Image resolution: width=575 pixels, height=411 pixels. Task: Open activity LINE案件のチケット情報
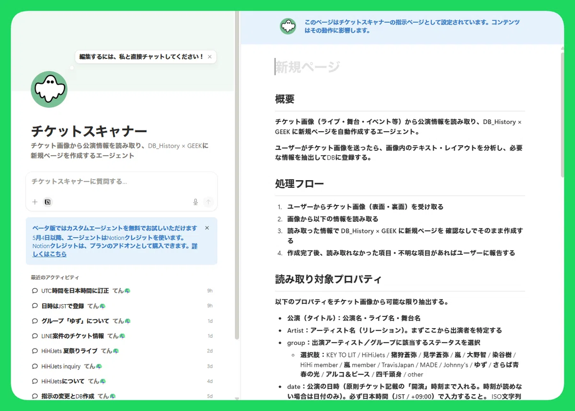click(x=122, y=336)
